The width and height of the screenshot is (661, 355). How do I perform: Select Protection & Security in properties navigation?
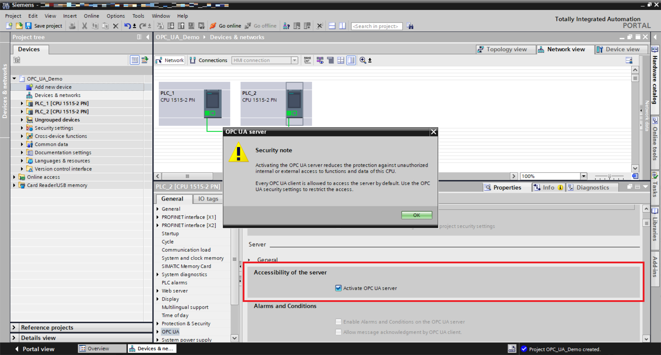(x=186, y=324)
